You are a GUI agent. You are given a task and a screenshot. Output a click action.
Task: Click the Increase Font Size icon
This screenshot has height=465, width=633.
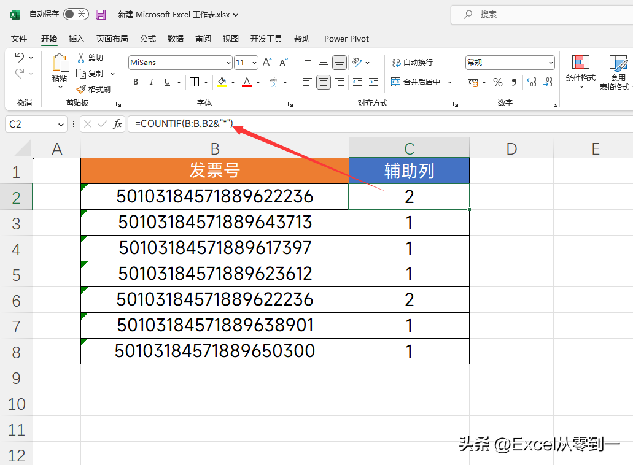coord(267,62)
